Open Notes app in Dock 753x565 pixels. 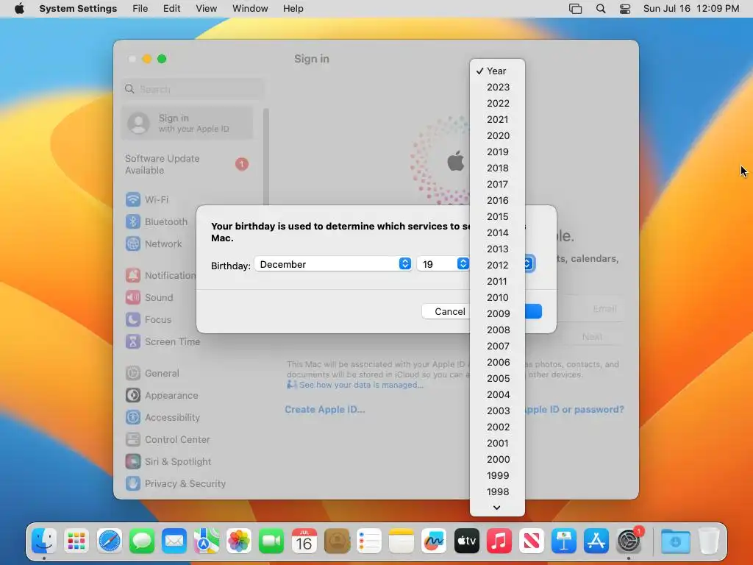pos(402,541)
